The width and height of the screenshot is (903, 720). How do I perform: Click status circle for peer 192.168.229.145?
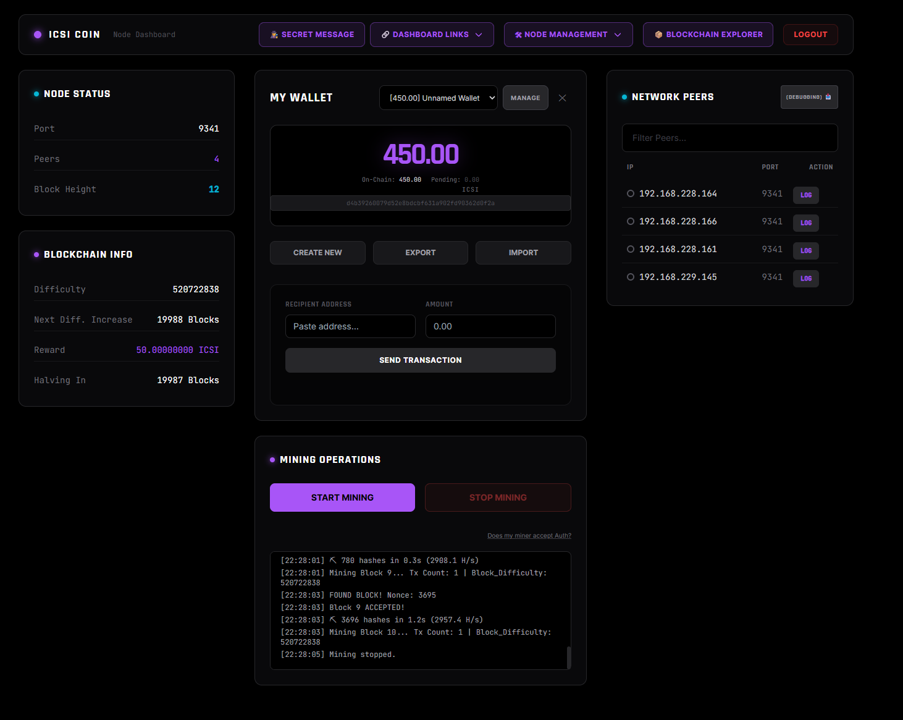[631, 277]
